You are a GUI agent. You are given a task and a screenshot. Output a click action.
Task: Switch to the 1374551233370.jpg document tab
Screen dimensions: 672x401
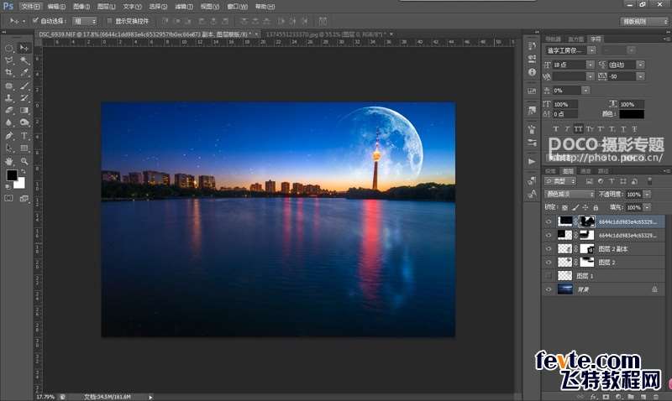[325, 34]
